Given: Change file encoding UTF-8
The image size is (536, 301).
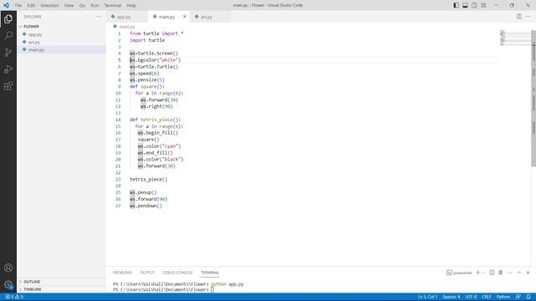Looking at the screenshot, I should pos(471,297).
